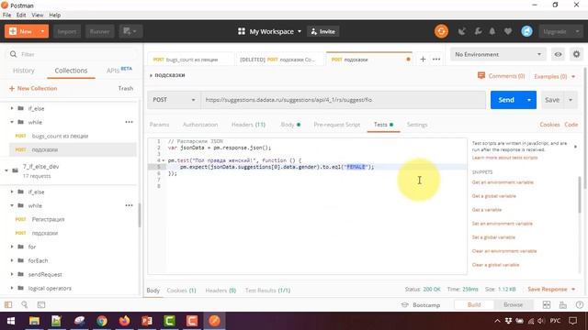Open Cookies link
The width and height of the screenshot is (588, 330).
coord(549,125)
